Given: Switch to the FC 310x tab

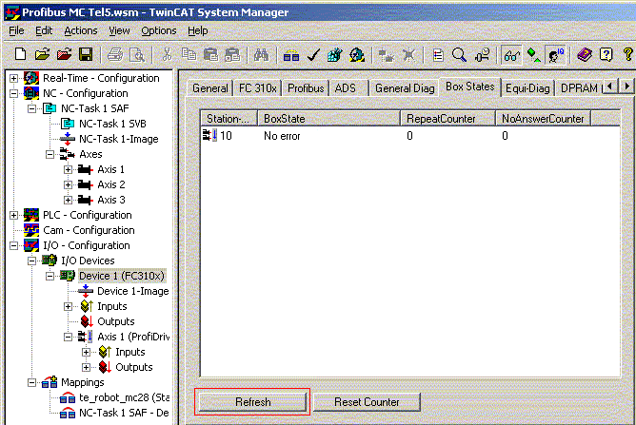Looking at the screenshot, I should tap(258, 87).
